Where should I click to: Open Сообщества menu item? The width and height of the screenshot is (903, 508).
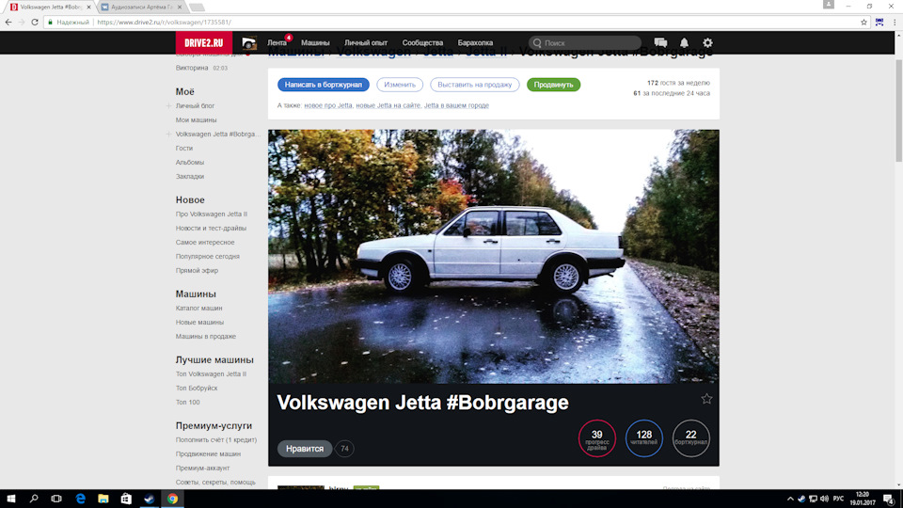(x=422, y=42)
